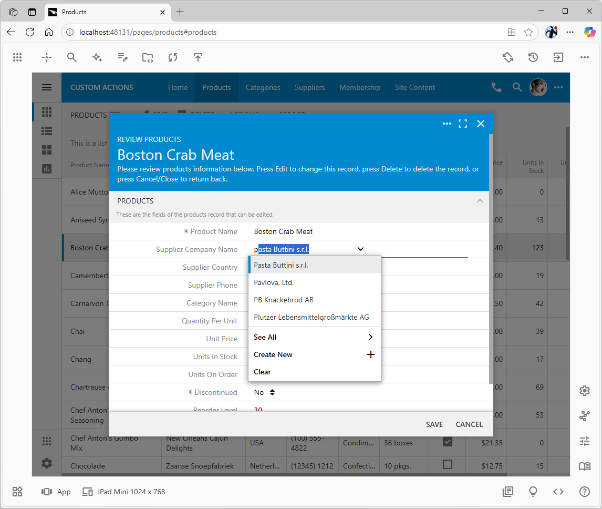The image size is (602, 509).
Task: Open the folder code tool
Action: [148, 57]
